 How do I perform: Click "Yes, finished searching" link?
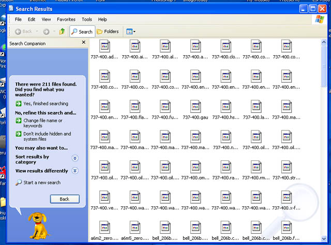point(46,104)
